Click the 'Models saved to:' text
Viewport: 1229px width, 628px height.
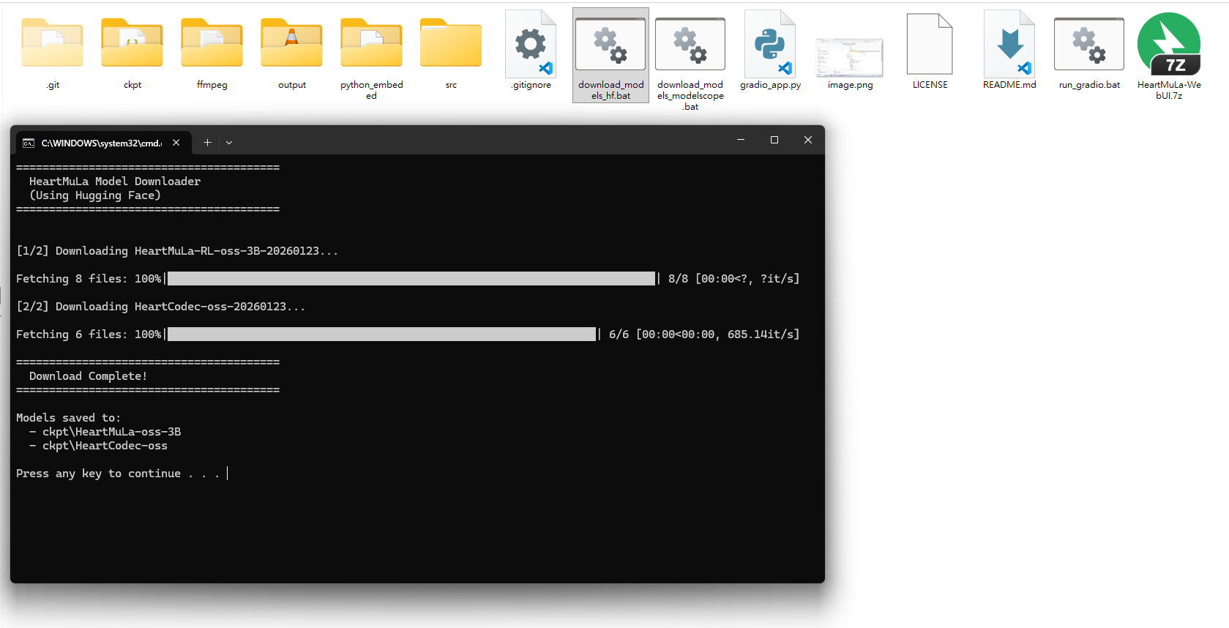click(69, 418)
